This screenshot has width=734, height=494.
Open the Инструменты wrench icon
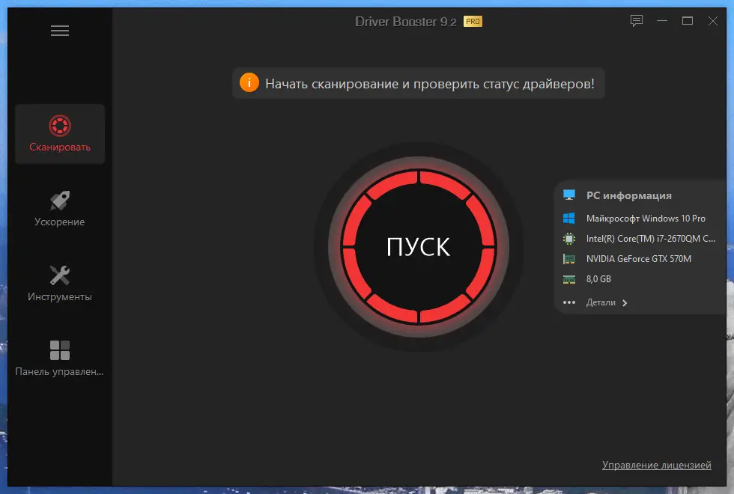(x=60, y=275)
